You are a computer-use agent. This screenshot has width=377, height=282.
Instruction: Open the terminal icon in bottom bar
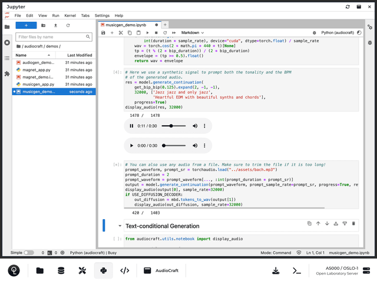(297, 270)
